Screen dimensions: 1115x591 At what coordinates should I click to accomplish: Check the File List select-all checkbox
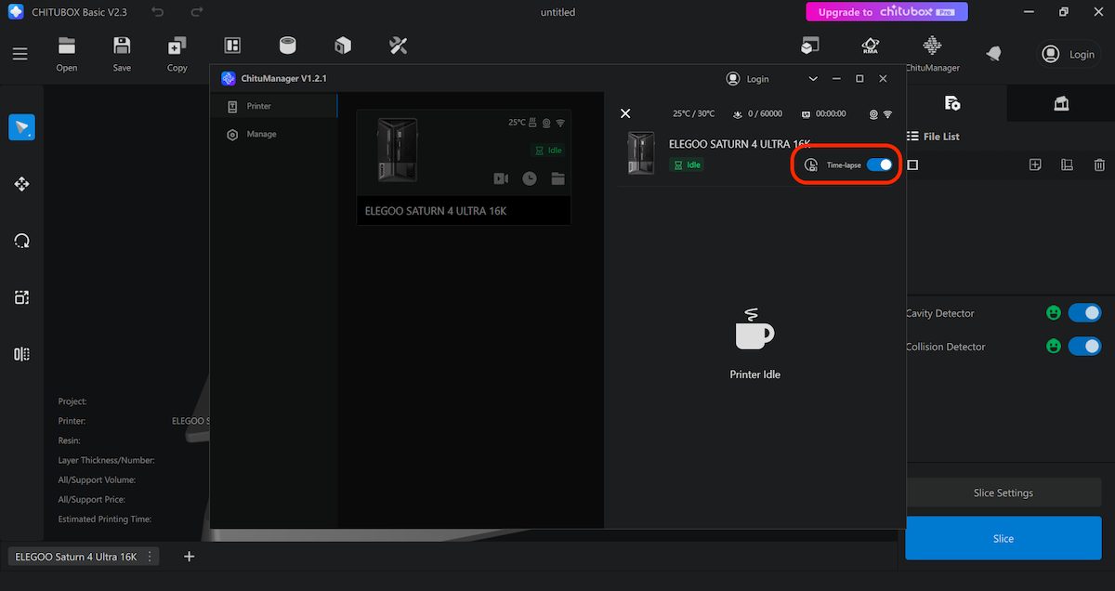(912, 164)
